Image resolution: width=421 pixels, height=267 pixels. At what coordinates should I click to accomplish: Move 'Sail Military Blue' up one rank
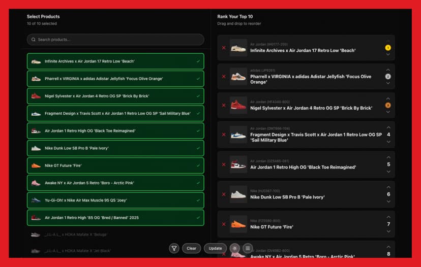(388, 127)
